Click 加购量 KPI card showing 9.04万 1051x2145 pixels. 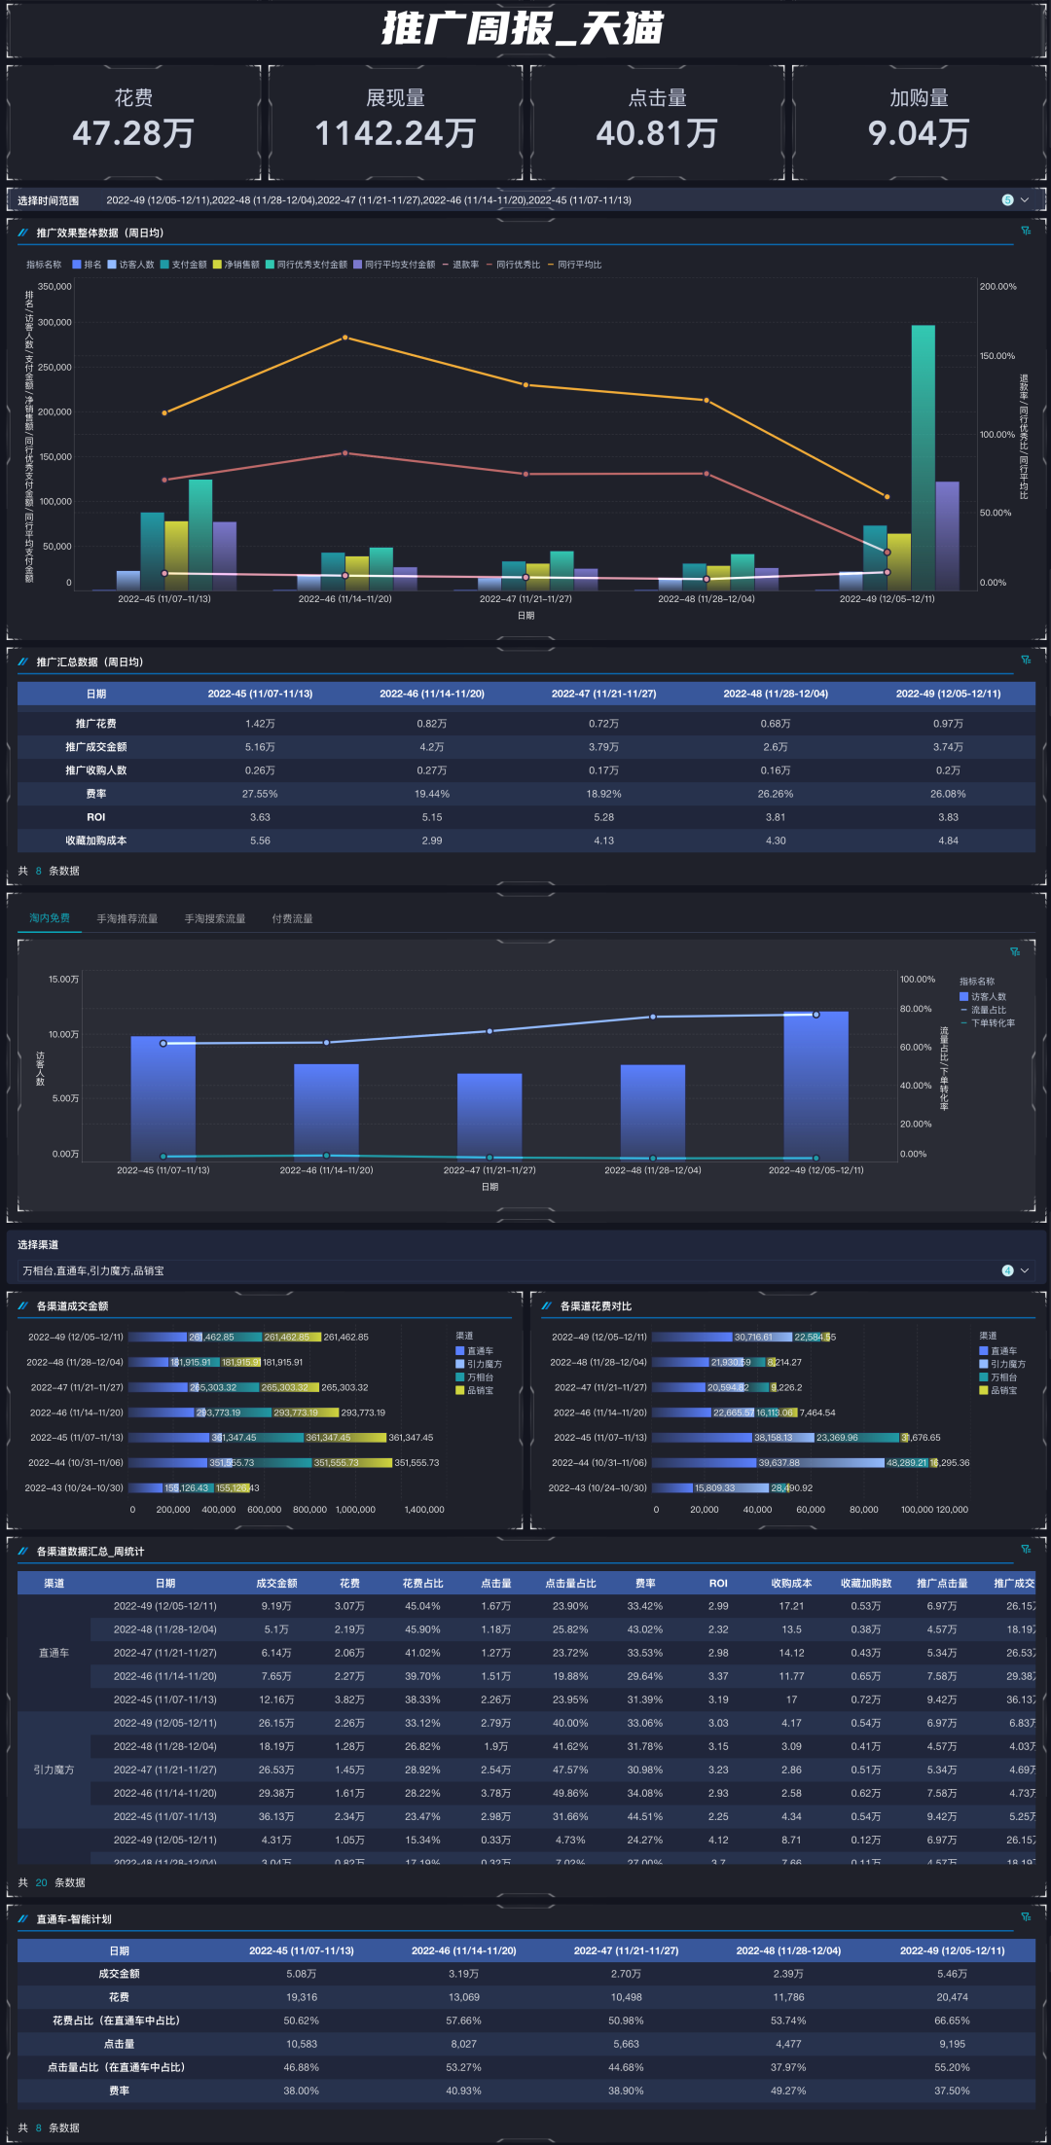coord(919,123)
